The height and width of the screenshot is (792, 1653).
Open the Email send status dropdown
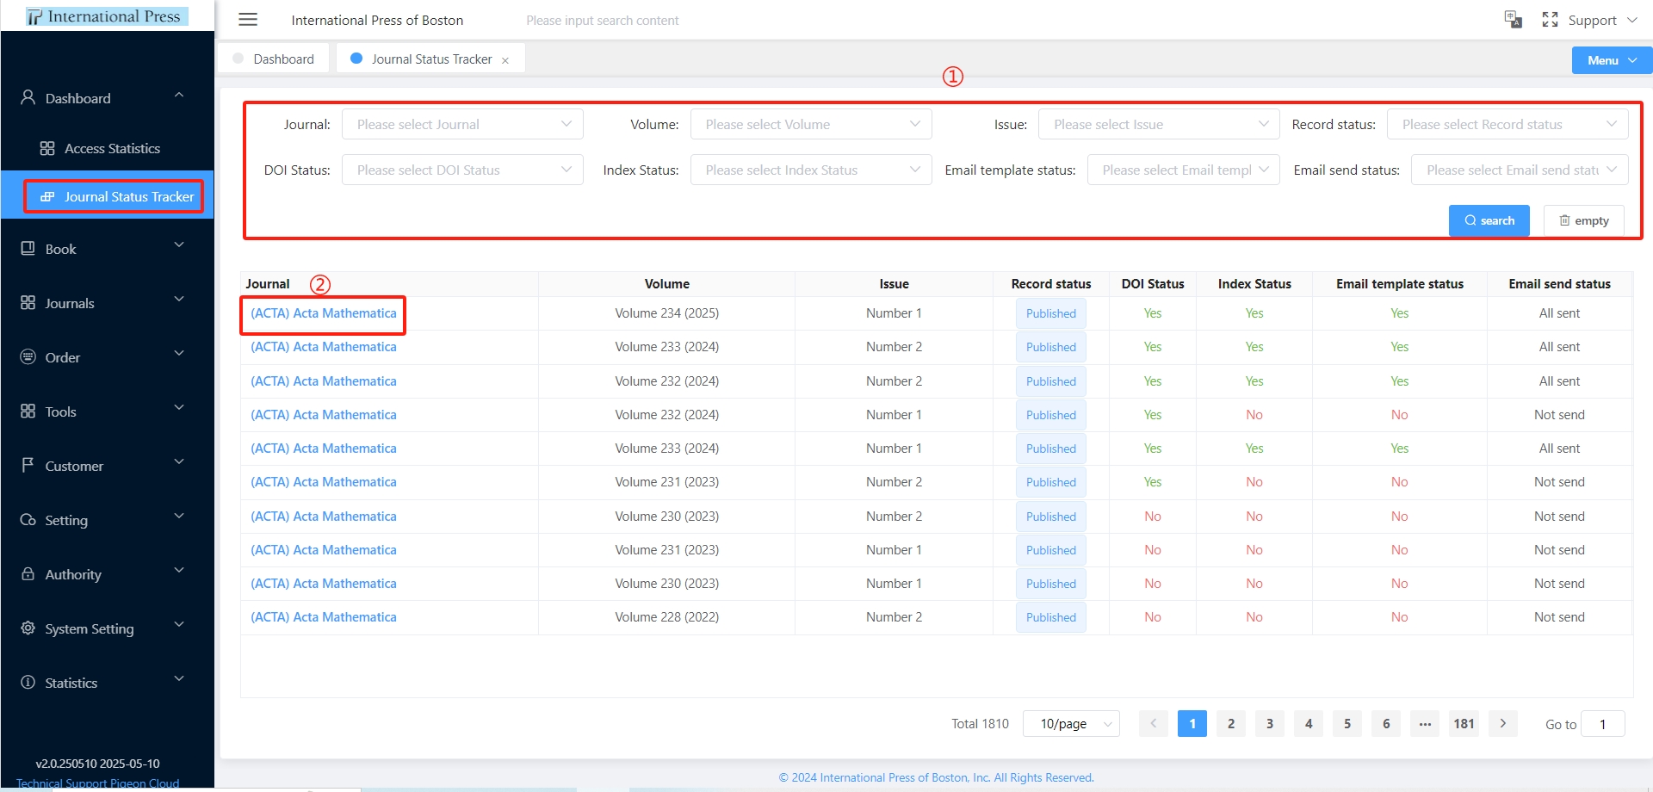click(1520, 170)
